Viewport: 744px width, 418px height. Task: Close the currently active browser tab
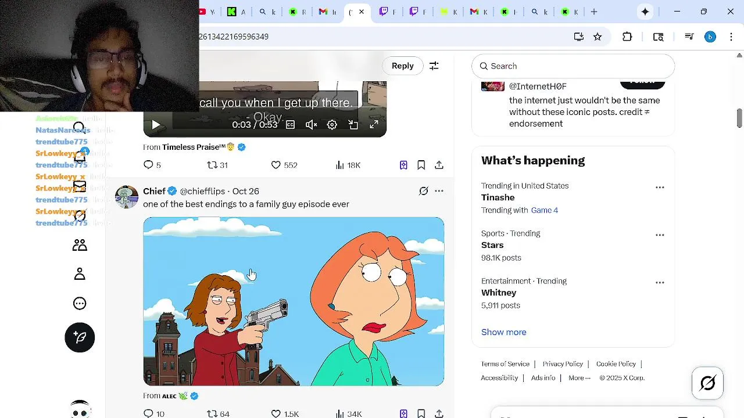[x=362, y=12]
